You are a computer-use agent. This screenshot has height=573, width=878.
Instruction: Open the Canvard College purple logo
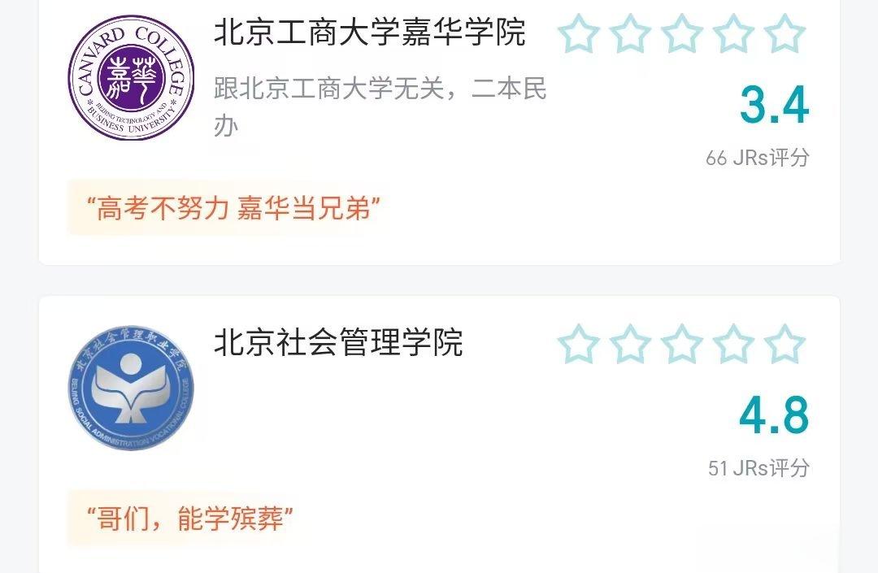click(131, 77)
